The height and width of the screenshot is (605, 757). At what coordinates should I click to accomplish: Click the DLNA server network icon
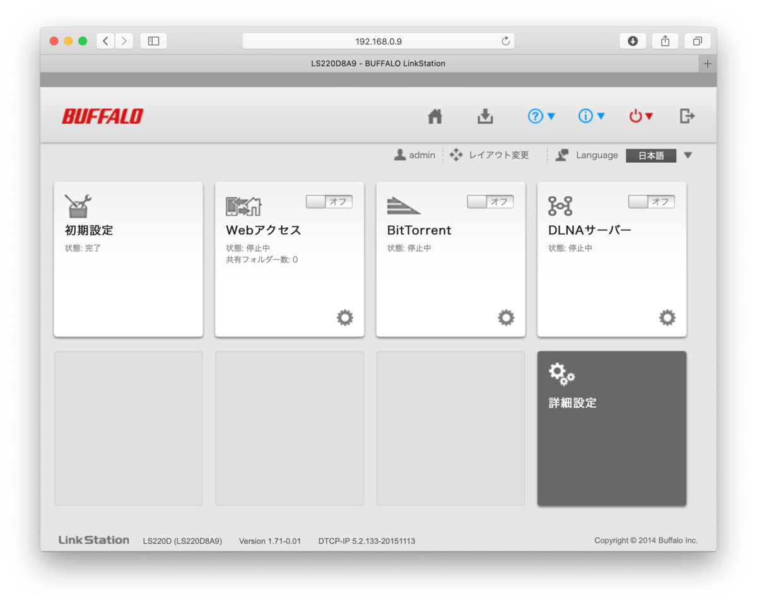(560, 206)
